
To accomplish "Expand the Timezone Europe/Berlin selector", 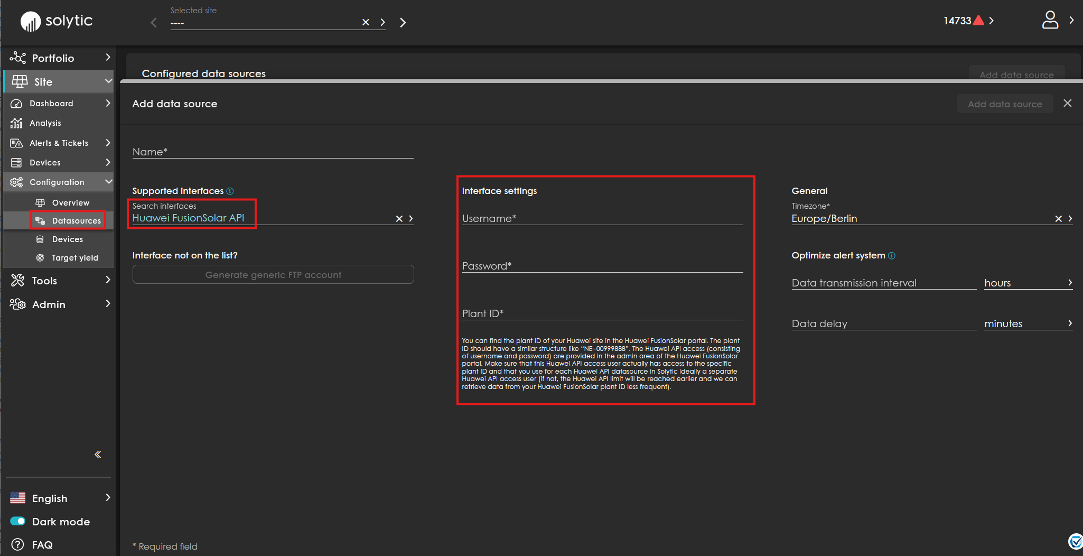I will point(1070,218).
